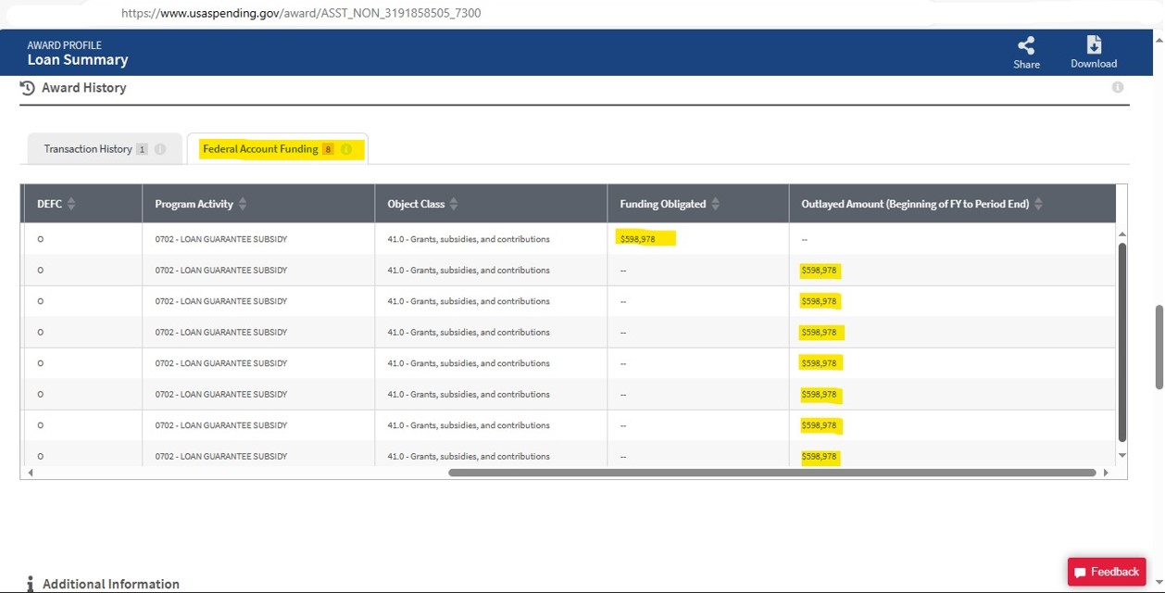
Task: Click Outlayed Amount column header label
Action: [x=915, y=204]
